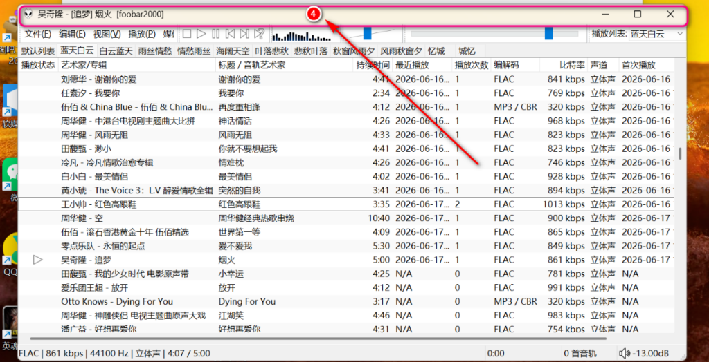Open the 播放列表 dropdown showing 蓝天白云

657,34
